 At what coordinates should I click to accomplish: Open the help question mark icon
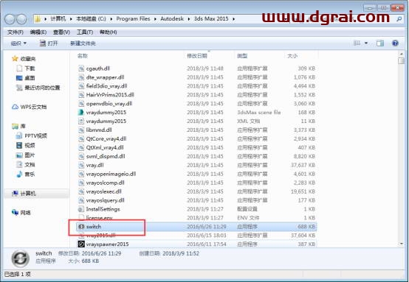[x=395, y=43]
